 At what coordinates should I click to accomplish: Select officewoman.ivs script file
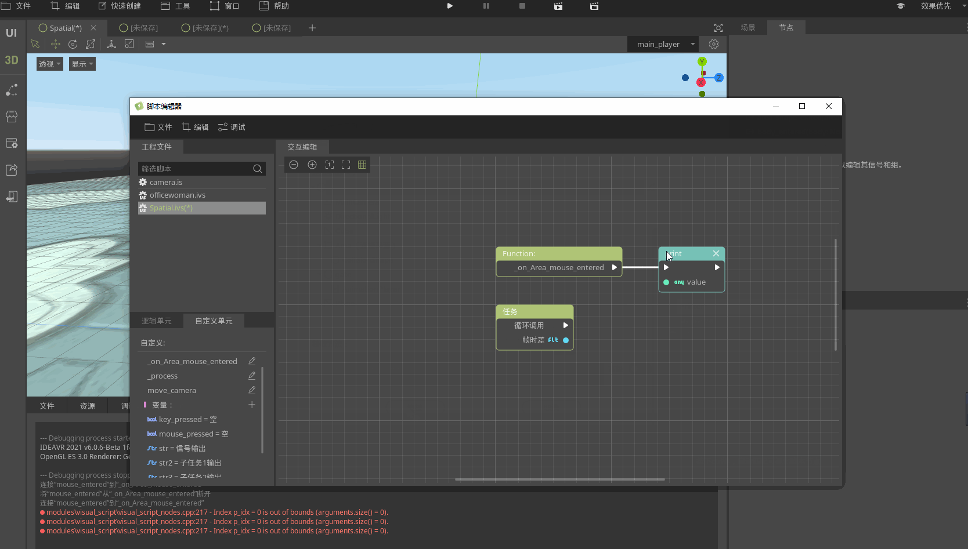pyautogui.click(x=201, y=195)
